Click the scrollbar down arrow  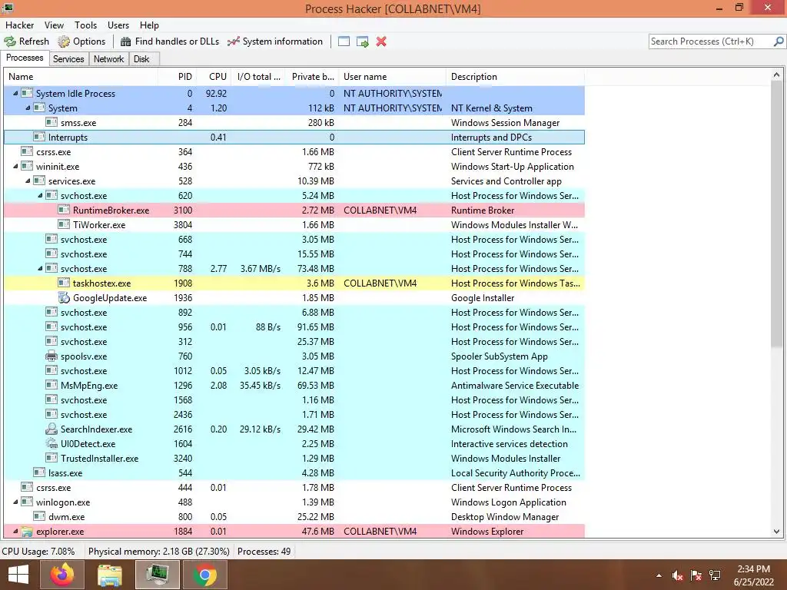coord(776,532)
